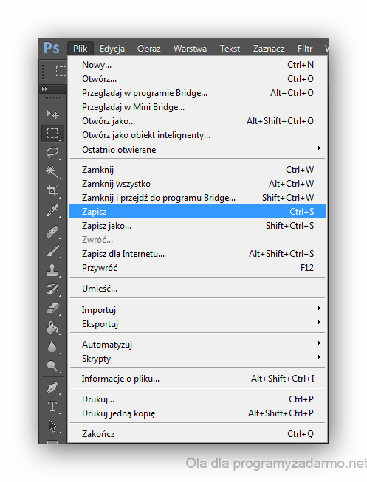Expand the toolbox with double-arrow icon
Screen dimensions: 367x482
(44, 89)
